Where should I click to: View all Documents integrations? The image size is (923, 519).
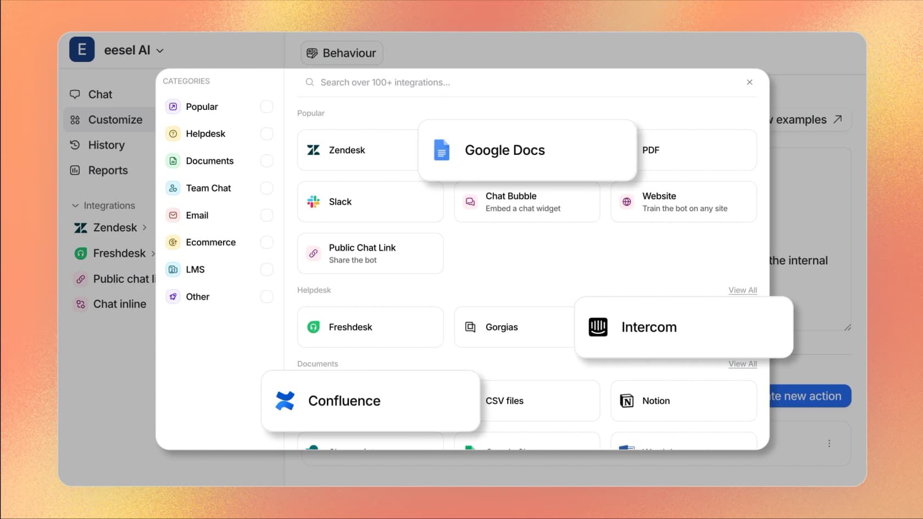[742, 364]
